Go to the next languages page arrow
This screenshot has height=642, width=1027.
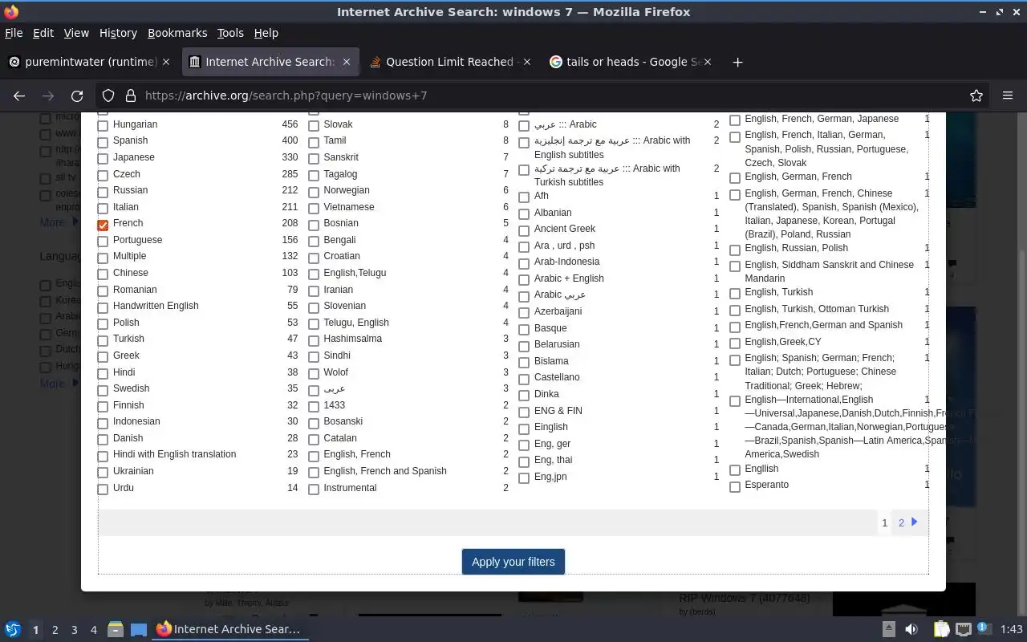[x=914, y=522]
